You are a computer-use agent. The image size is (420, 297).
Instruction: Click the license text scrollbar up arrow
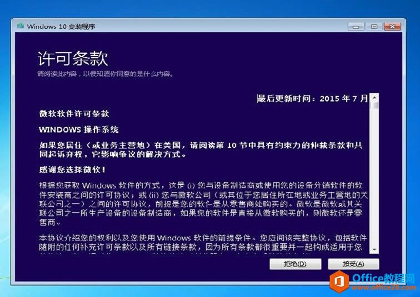(374, 98)
